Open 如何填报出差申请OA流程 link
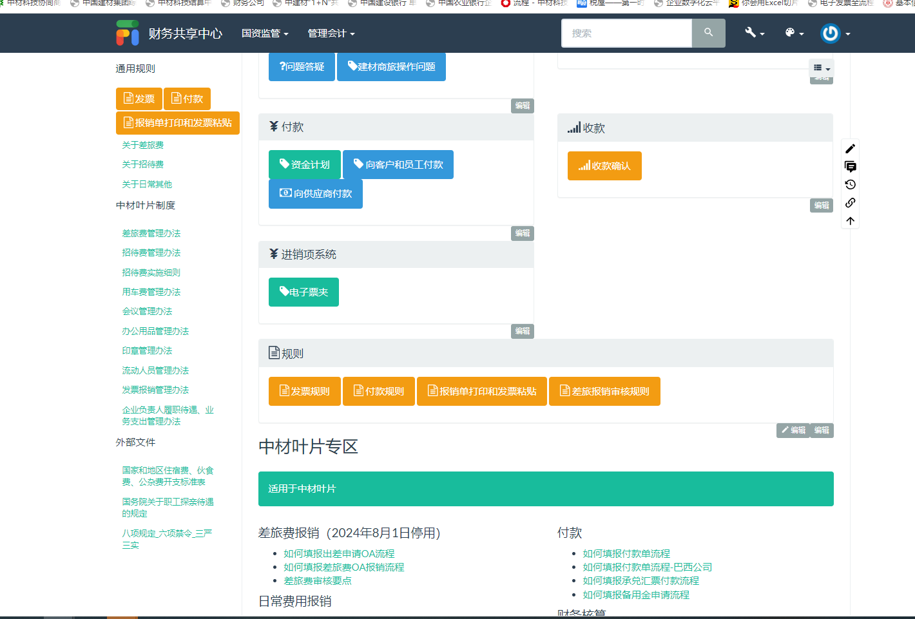This screenshot has height=619, width=915. coord(339,553)
